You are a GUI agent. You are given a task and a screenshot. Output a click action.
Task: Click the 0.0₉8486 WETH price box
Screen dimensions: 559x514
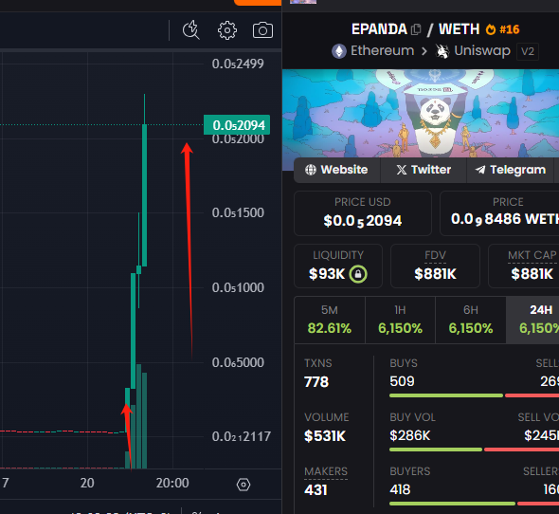499,213
